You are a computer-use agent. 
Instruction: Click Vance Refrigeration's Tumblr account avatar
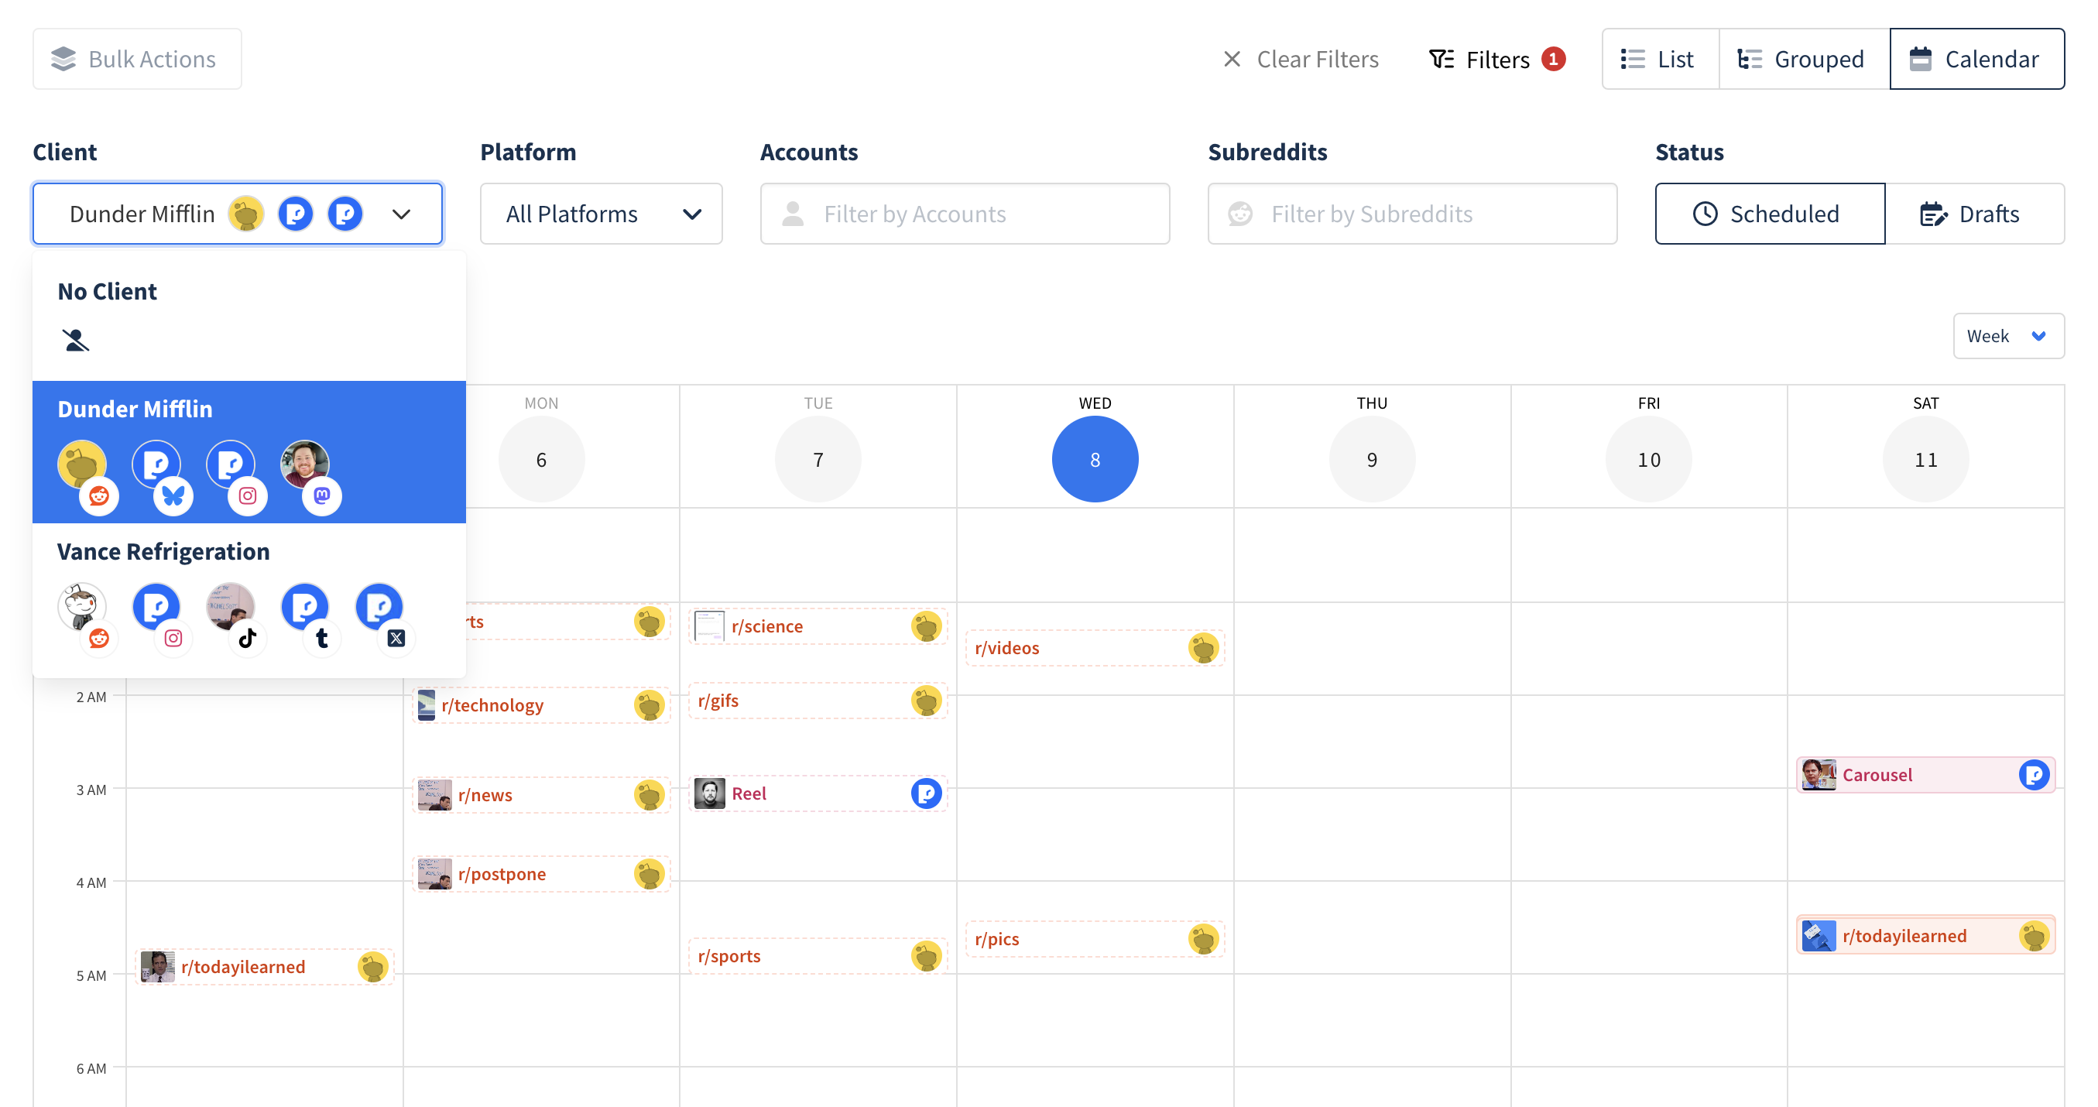coord(304,608)
